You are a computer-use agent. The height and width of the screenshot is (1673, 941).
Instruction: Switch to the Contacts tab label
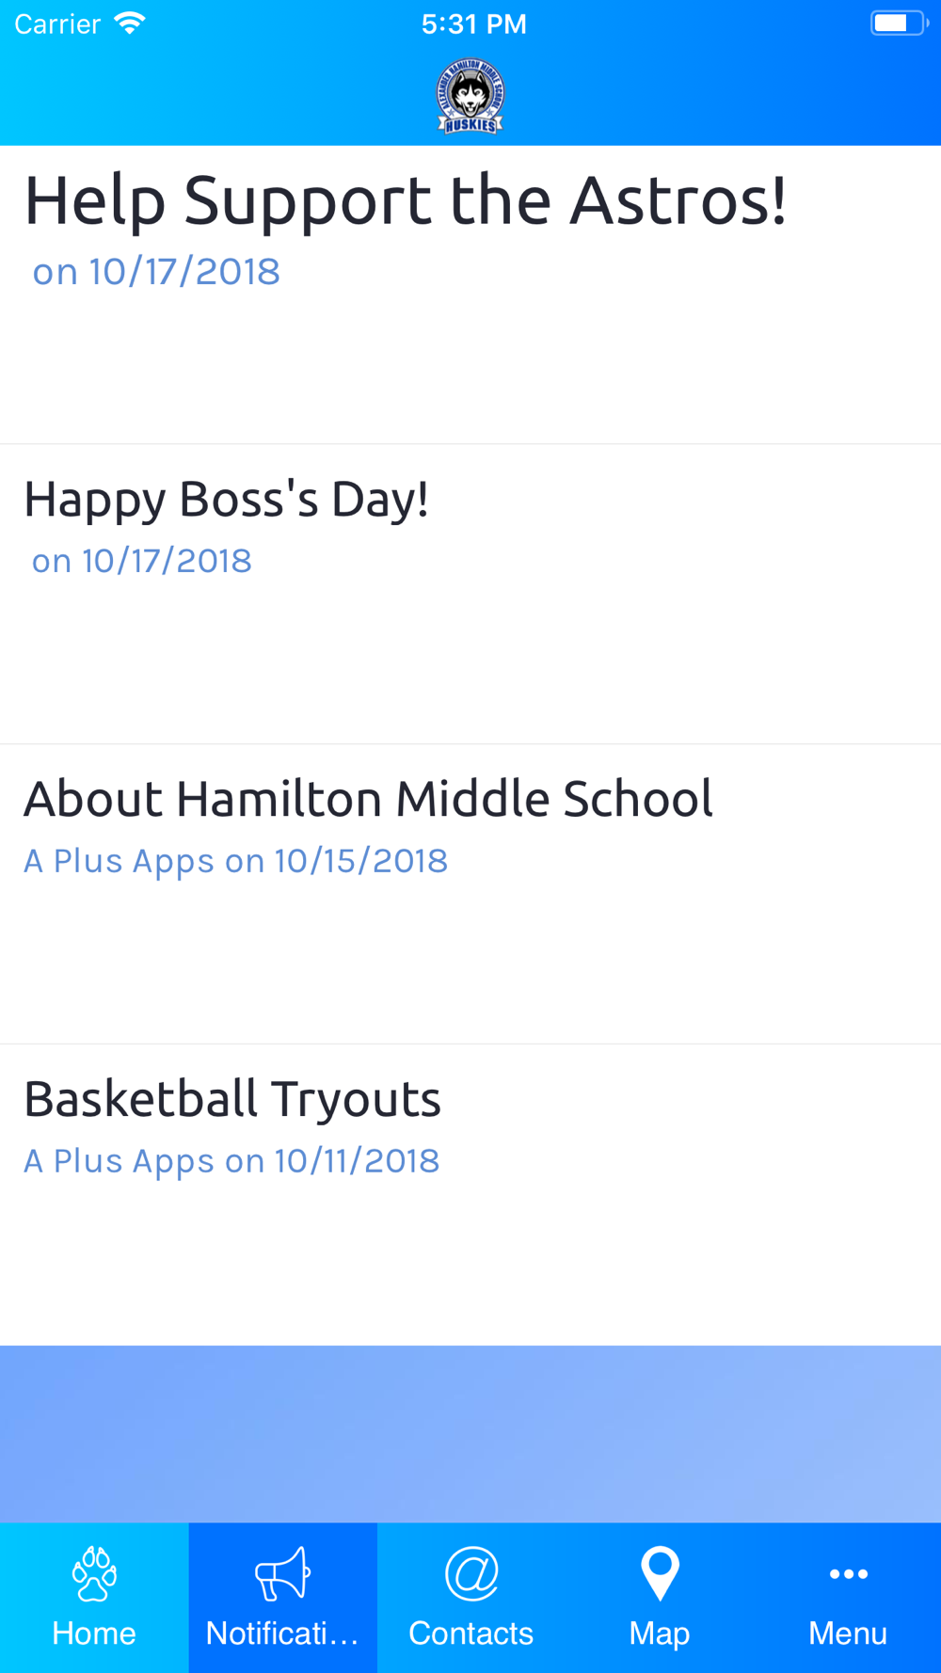pos(470,1633)
